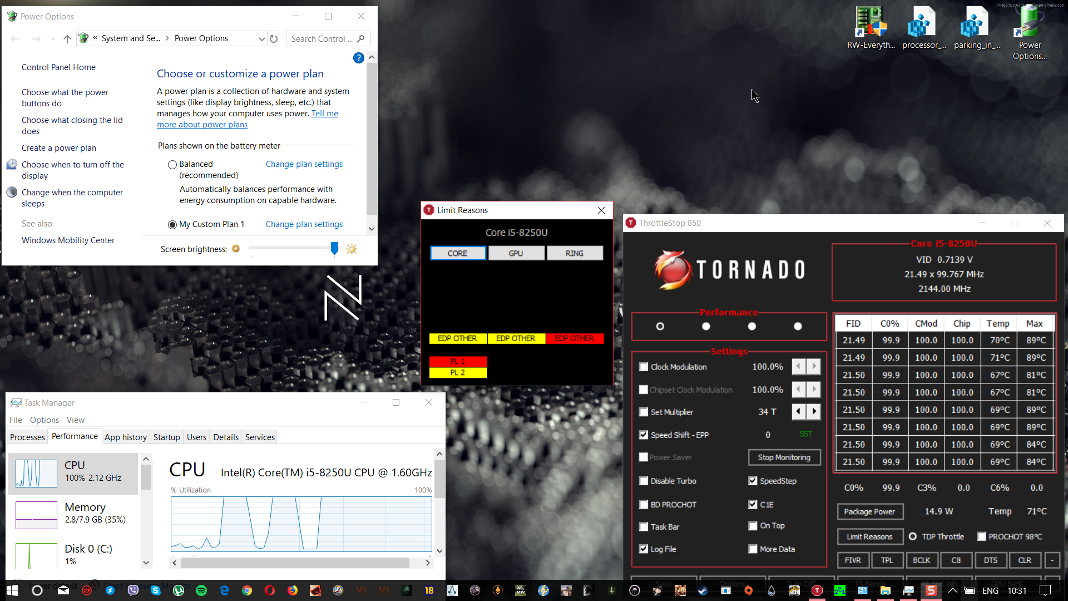
Task: Click the Viber icon in the taskbar
Action: [x=133, y=590]
